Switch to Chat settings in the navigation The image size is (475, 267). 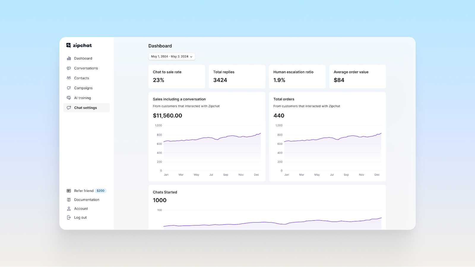click(85, 108)
